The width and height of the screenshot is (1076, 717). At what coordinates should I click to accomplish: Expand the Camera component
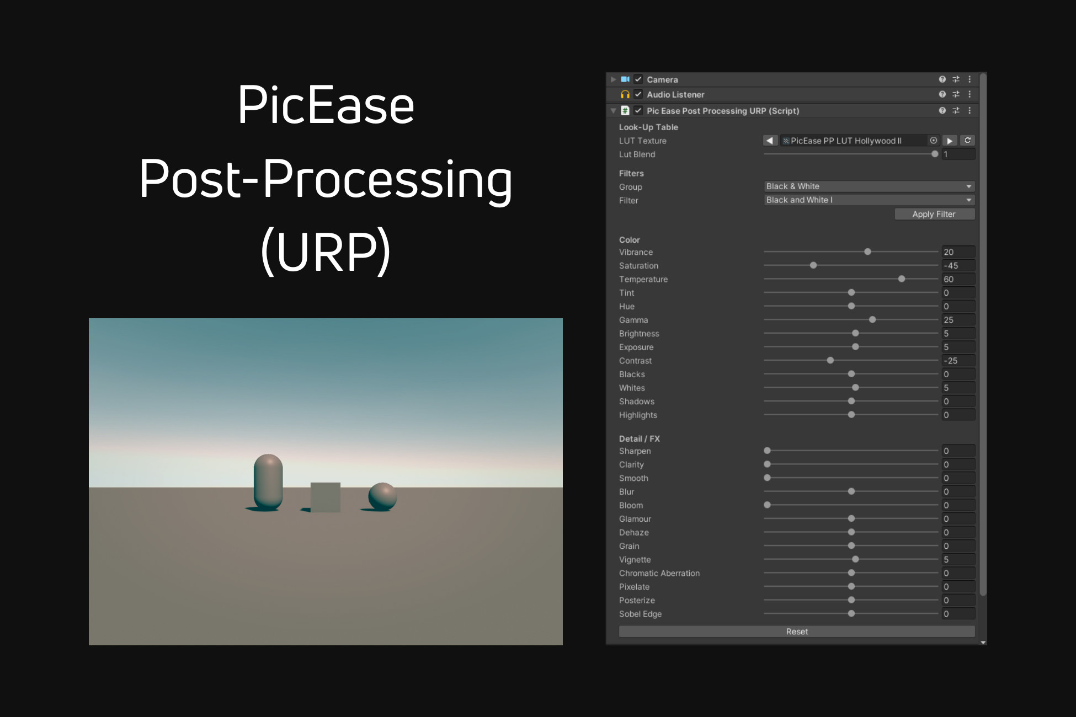click(613, 79)
